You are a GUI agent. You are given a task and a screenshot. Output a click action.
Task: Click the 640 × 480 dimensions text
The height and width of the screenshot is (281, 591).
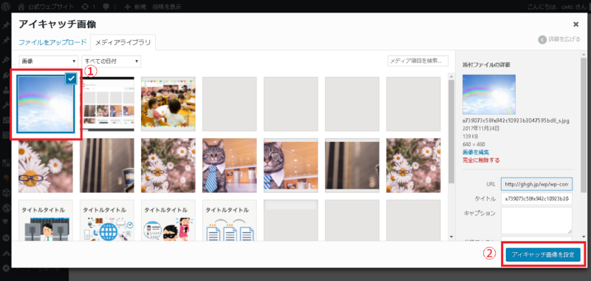474,144
